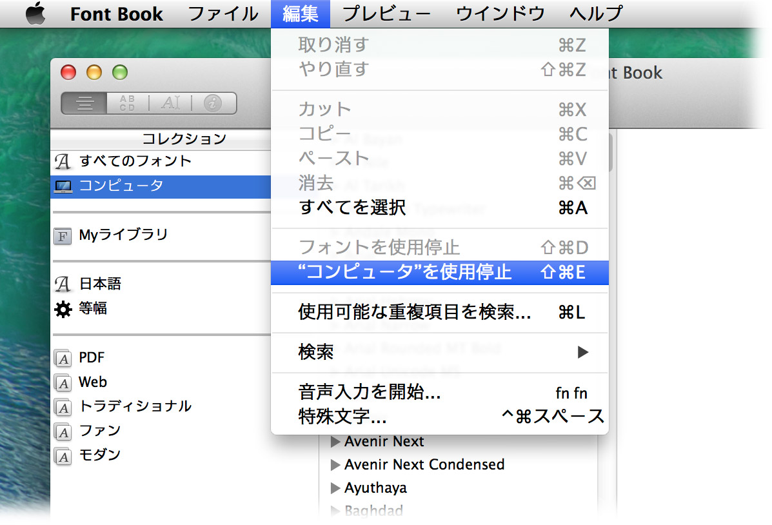Click the すべてのフォント collection icon

[63, 161]
